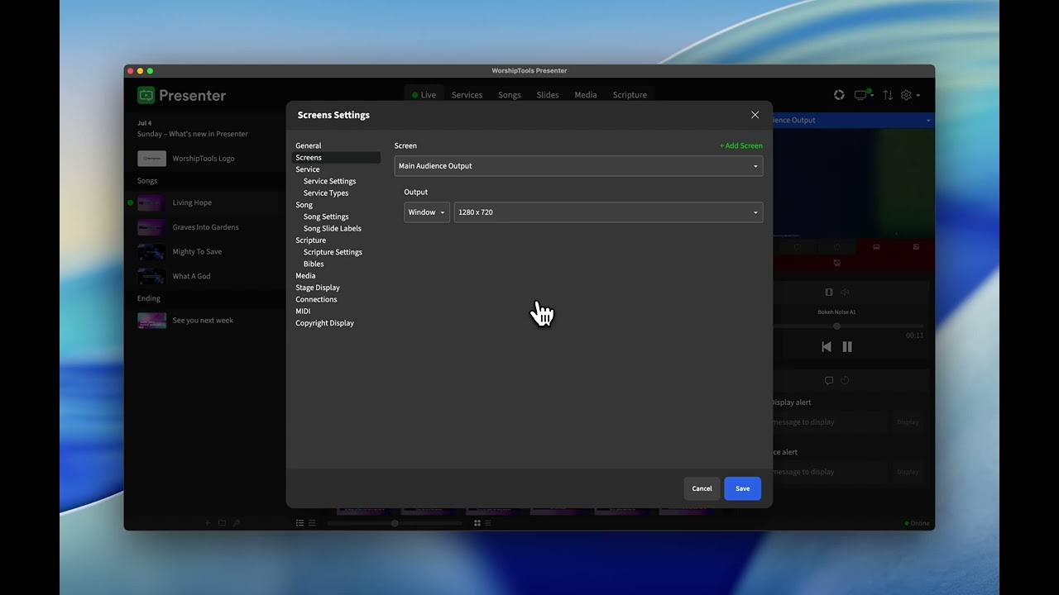Image resolution: width=1059 pixels, height=595 pixels.
Task: Select General in the settings sidebar
Action: [x=309, y=145]
